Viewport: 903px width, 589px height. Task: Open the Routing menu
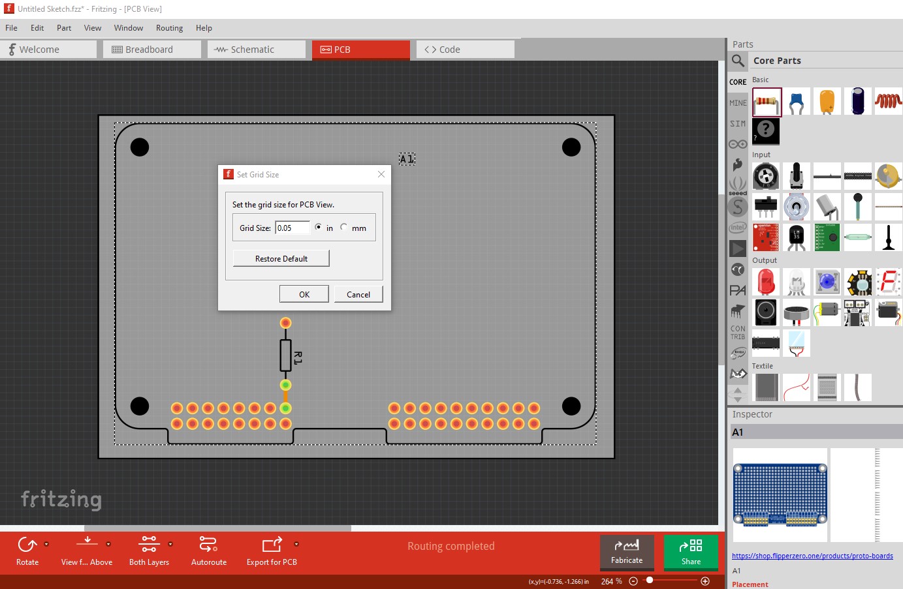(x=169, y=28)
